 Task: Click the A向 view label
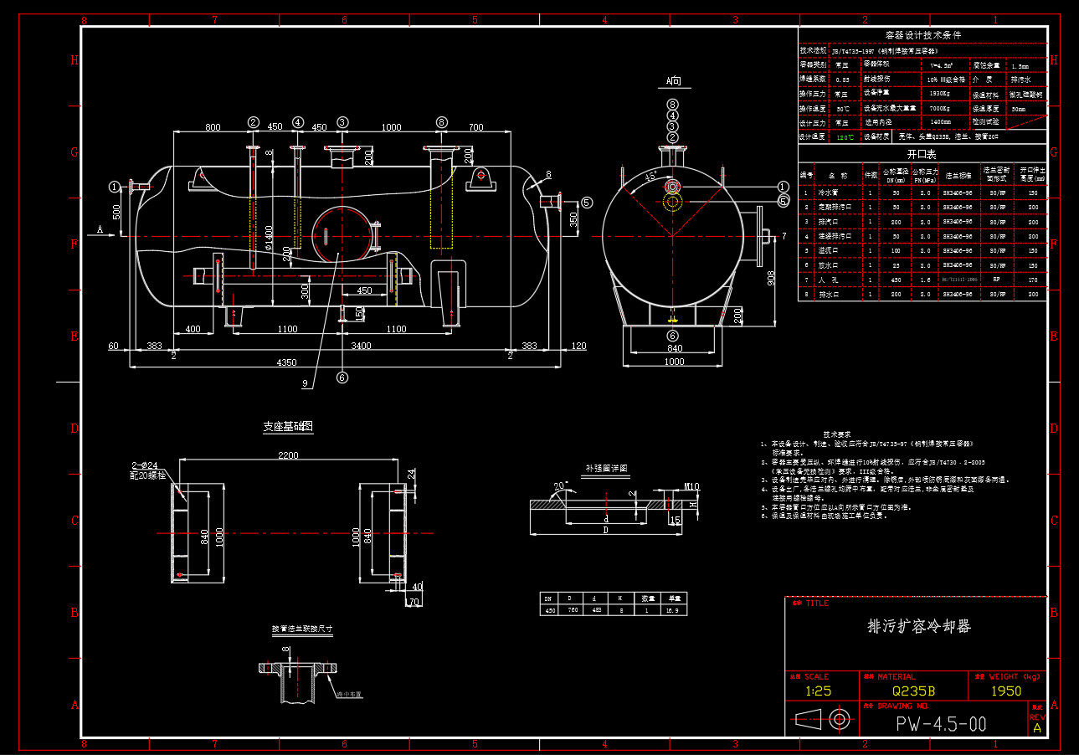[x=674, y=81]
